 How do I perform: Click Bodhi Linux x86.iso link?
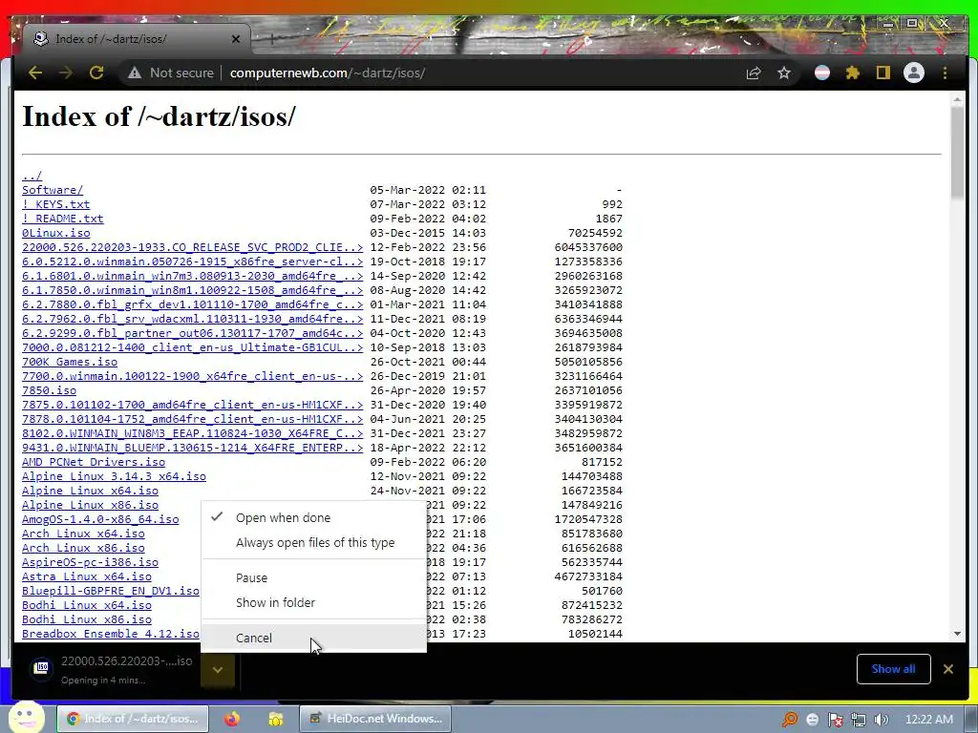pos(87,620)
